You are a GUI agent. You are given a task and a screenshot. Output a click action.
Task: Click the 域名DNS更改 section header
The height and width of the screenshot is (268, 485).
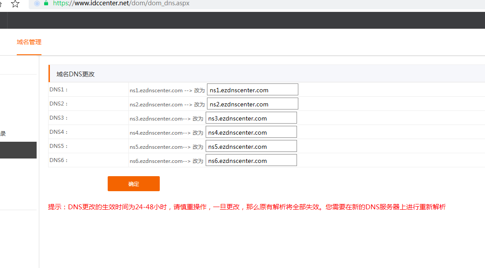point(75,74)
